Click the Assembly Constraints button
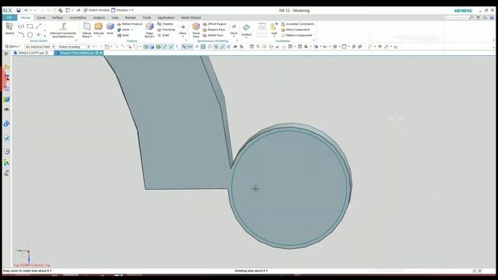This screenshot has width=498, height=280. 297,24
